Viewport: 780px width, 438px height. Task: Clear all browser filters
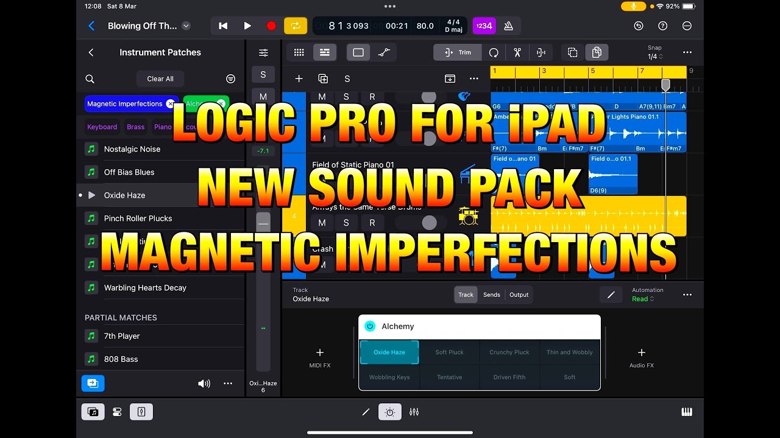[160, 79]
